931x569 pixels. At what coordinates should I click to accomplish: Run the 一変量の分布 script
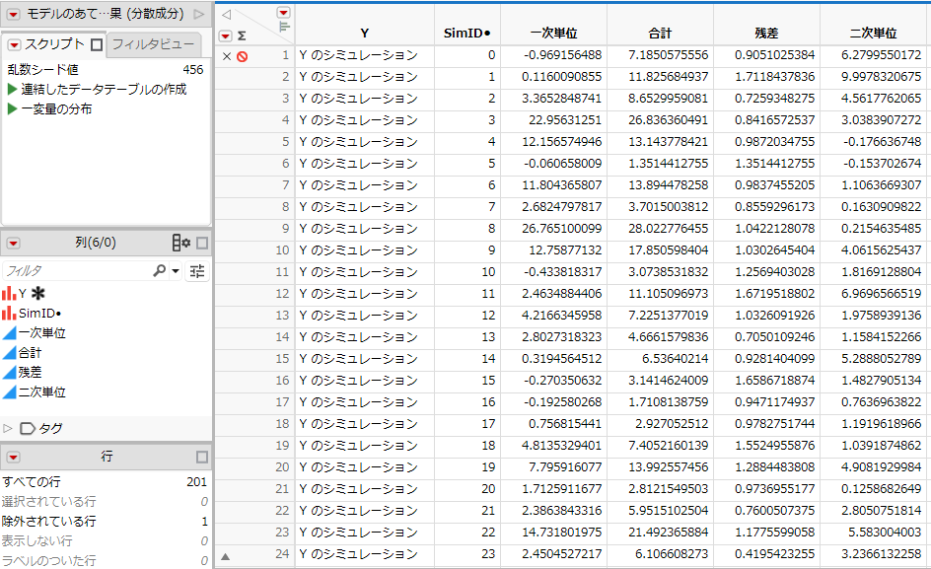pos(12,108)
